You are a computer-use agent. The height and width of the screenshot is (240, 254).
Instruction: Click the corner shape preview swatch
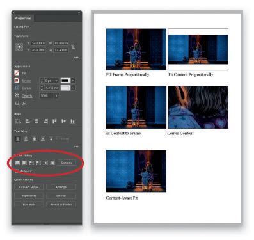click(65, 88)
